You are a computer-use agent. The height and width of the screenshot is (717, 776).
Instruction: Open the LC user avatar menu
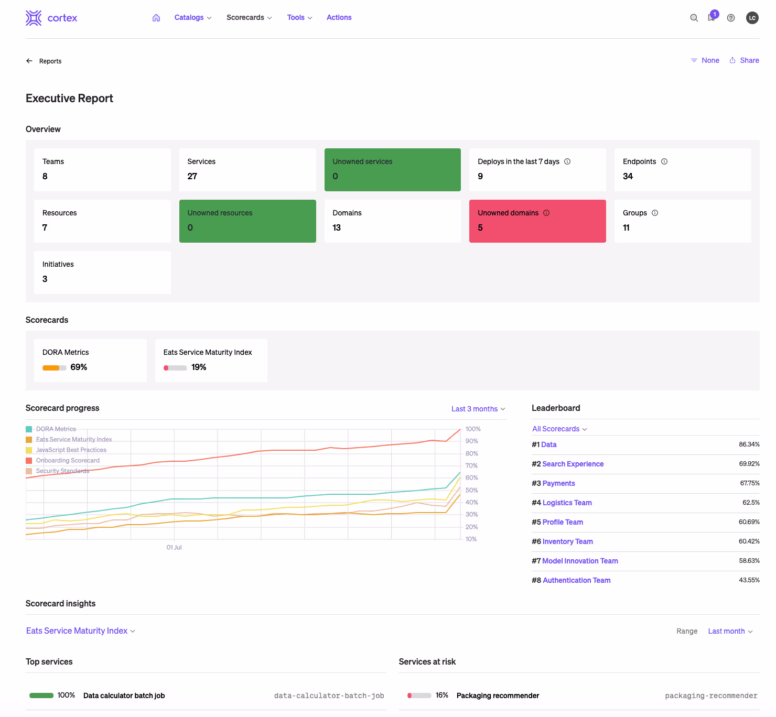(x=752, y=18)
